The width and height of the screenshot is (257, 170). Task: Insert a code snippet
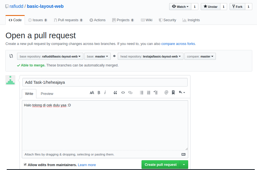[x=123, y=93]
